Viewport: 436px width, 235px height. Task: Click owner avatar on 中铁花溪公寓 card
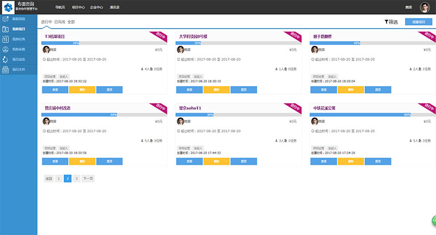pyautogui.click(x=315, y=121)
